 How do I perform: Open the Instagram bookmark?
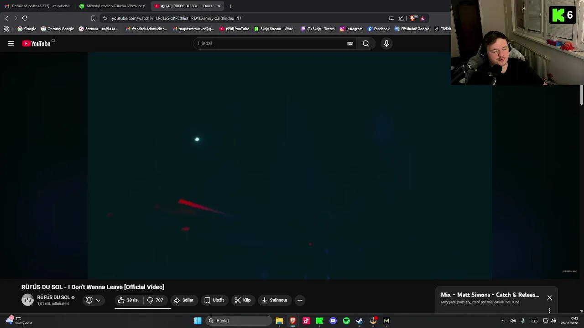(351, 29)
